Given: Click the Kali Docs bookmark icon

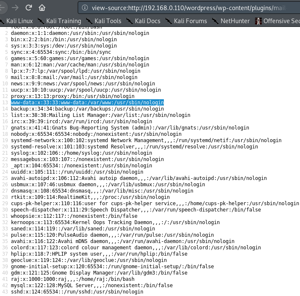Looking at the screenshot, I should [x=129, y=21].
